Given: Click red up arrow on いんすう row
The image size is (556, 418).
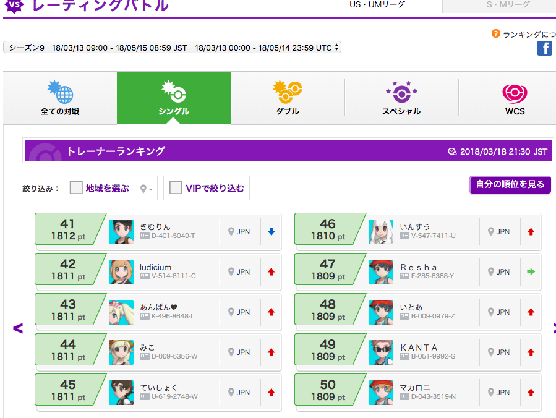Looking at the screenshot, I should (x=531, y=232).
